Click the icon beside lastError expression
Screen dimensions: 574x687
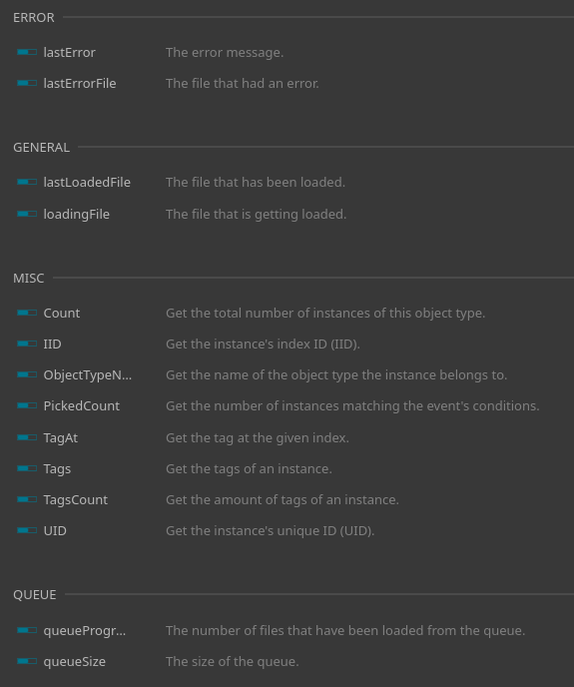click(27, 52)
